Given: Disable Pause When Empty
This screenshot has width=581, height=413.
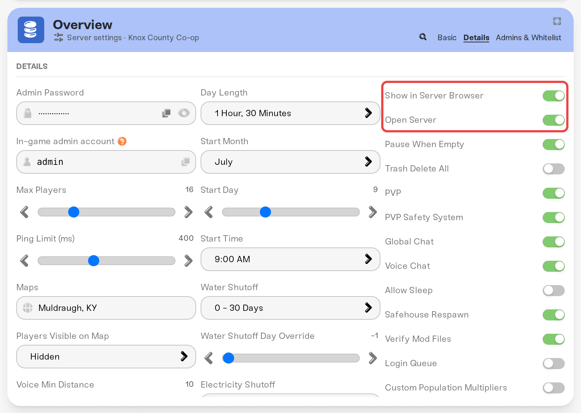Looking at the screenshot, I should [553, 145].
